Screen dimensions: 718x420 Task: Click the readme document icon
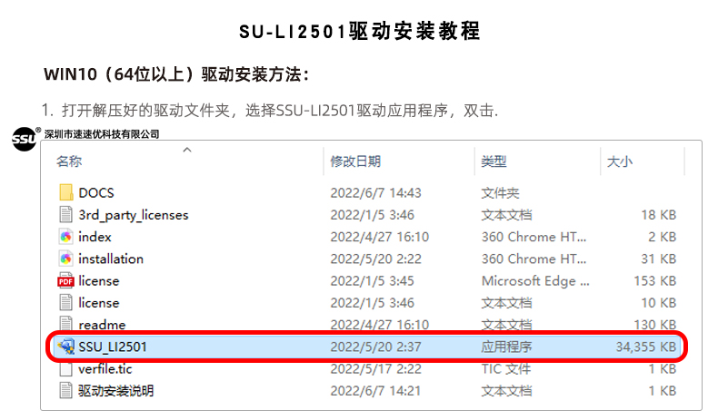(66, 323)
